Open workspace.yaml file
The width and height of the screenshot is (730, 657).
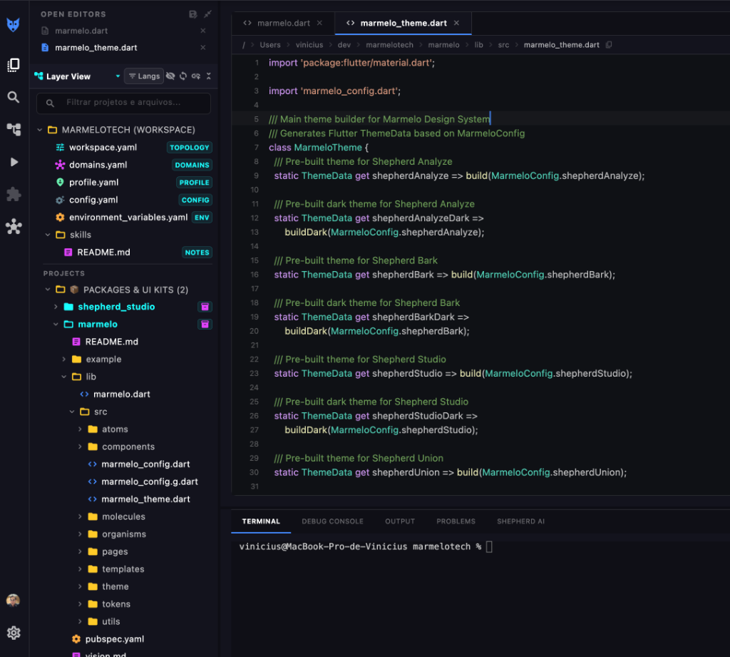point(103,147)
